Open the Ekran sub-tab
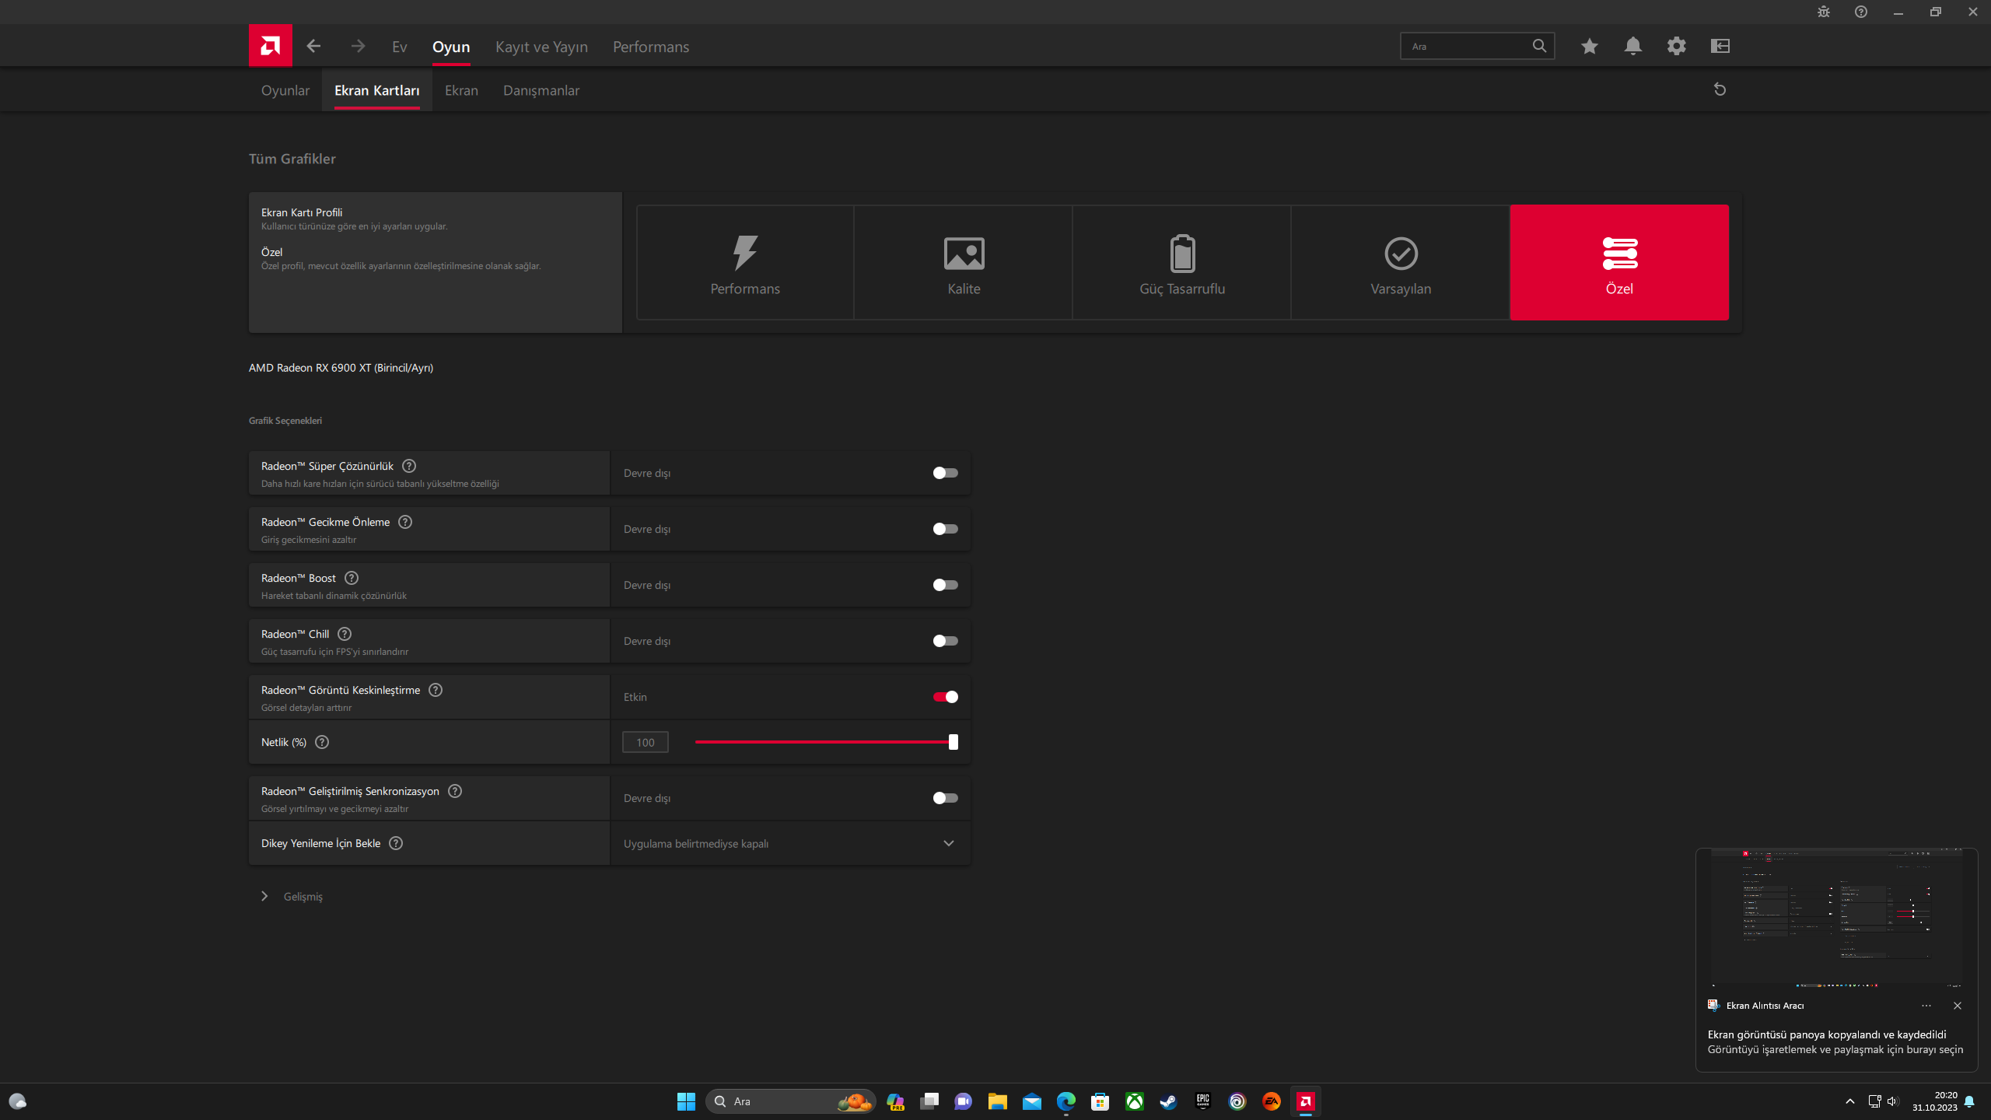 (x=461, y=90)
